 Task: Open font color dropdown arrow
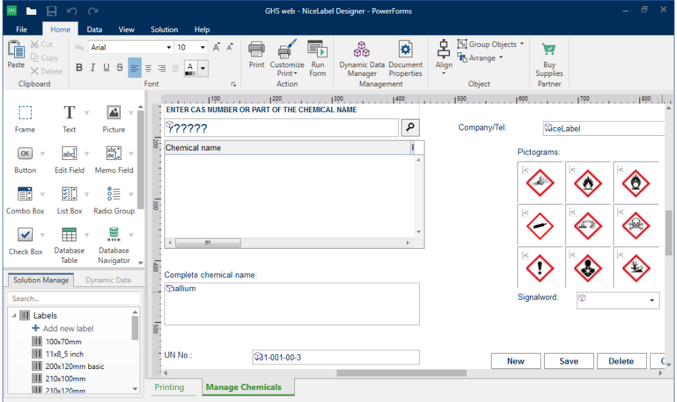203,69
